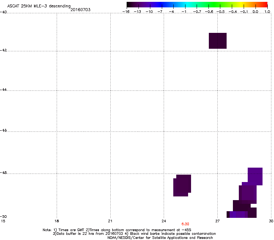Viewport: 274px width, 240px height.
Task: Click the dark purple data block east of longitude 24
Action: [x=182, y=185]
